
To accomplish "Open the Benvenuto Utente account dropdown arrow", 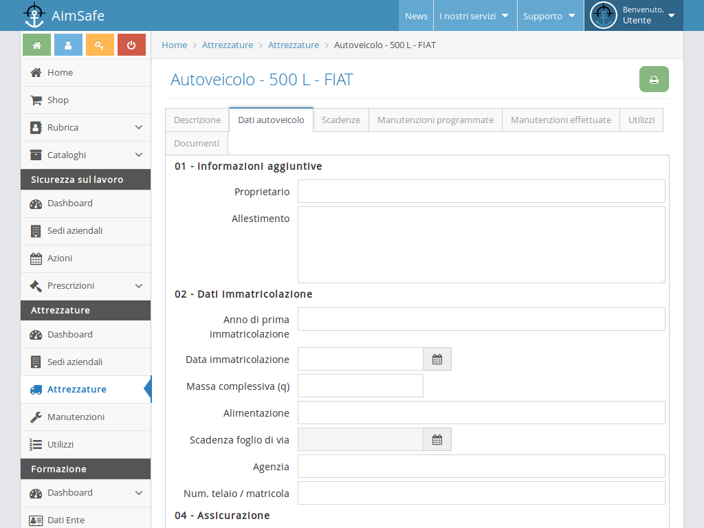I will [672, 15].
